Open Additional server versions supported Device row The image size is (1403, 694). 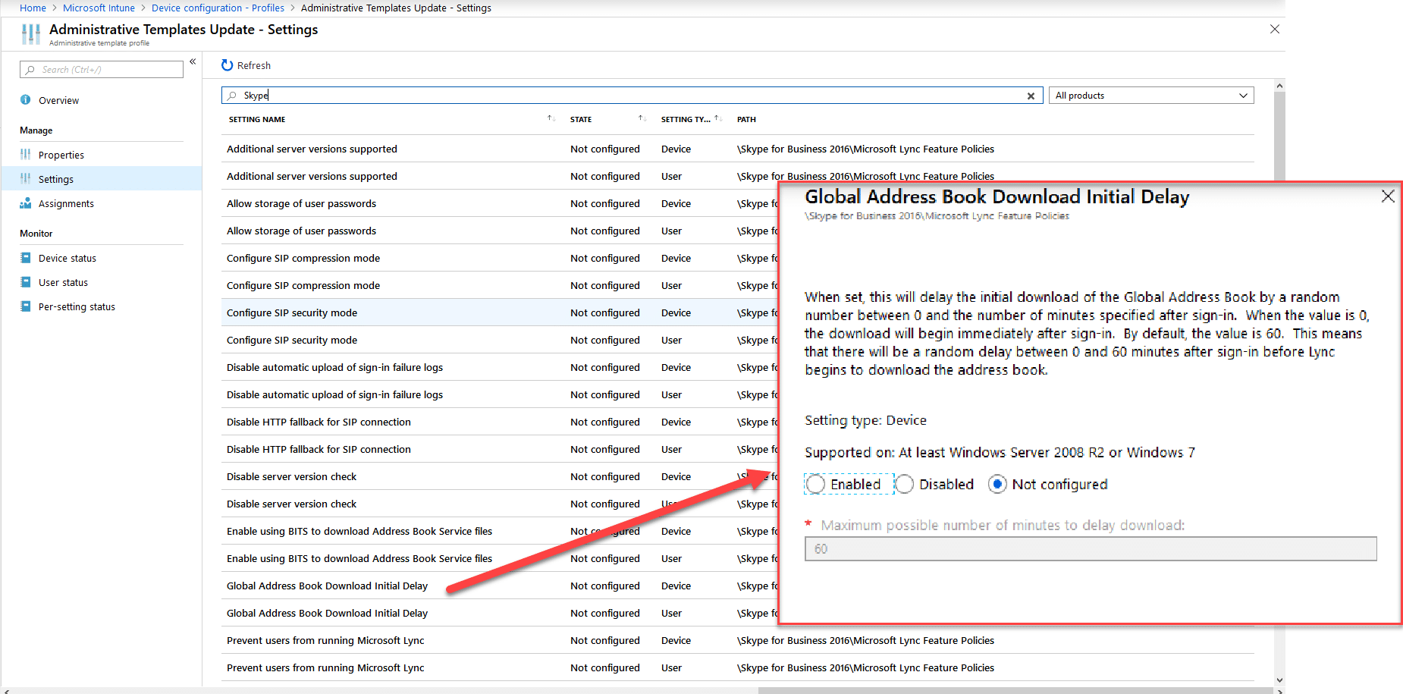pyautogui.click(x=738, y=149)
